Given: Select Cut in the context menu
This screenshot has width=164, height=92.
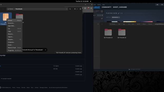Looking at the screenshot, I should tap(14, 29).
